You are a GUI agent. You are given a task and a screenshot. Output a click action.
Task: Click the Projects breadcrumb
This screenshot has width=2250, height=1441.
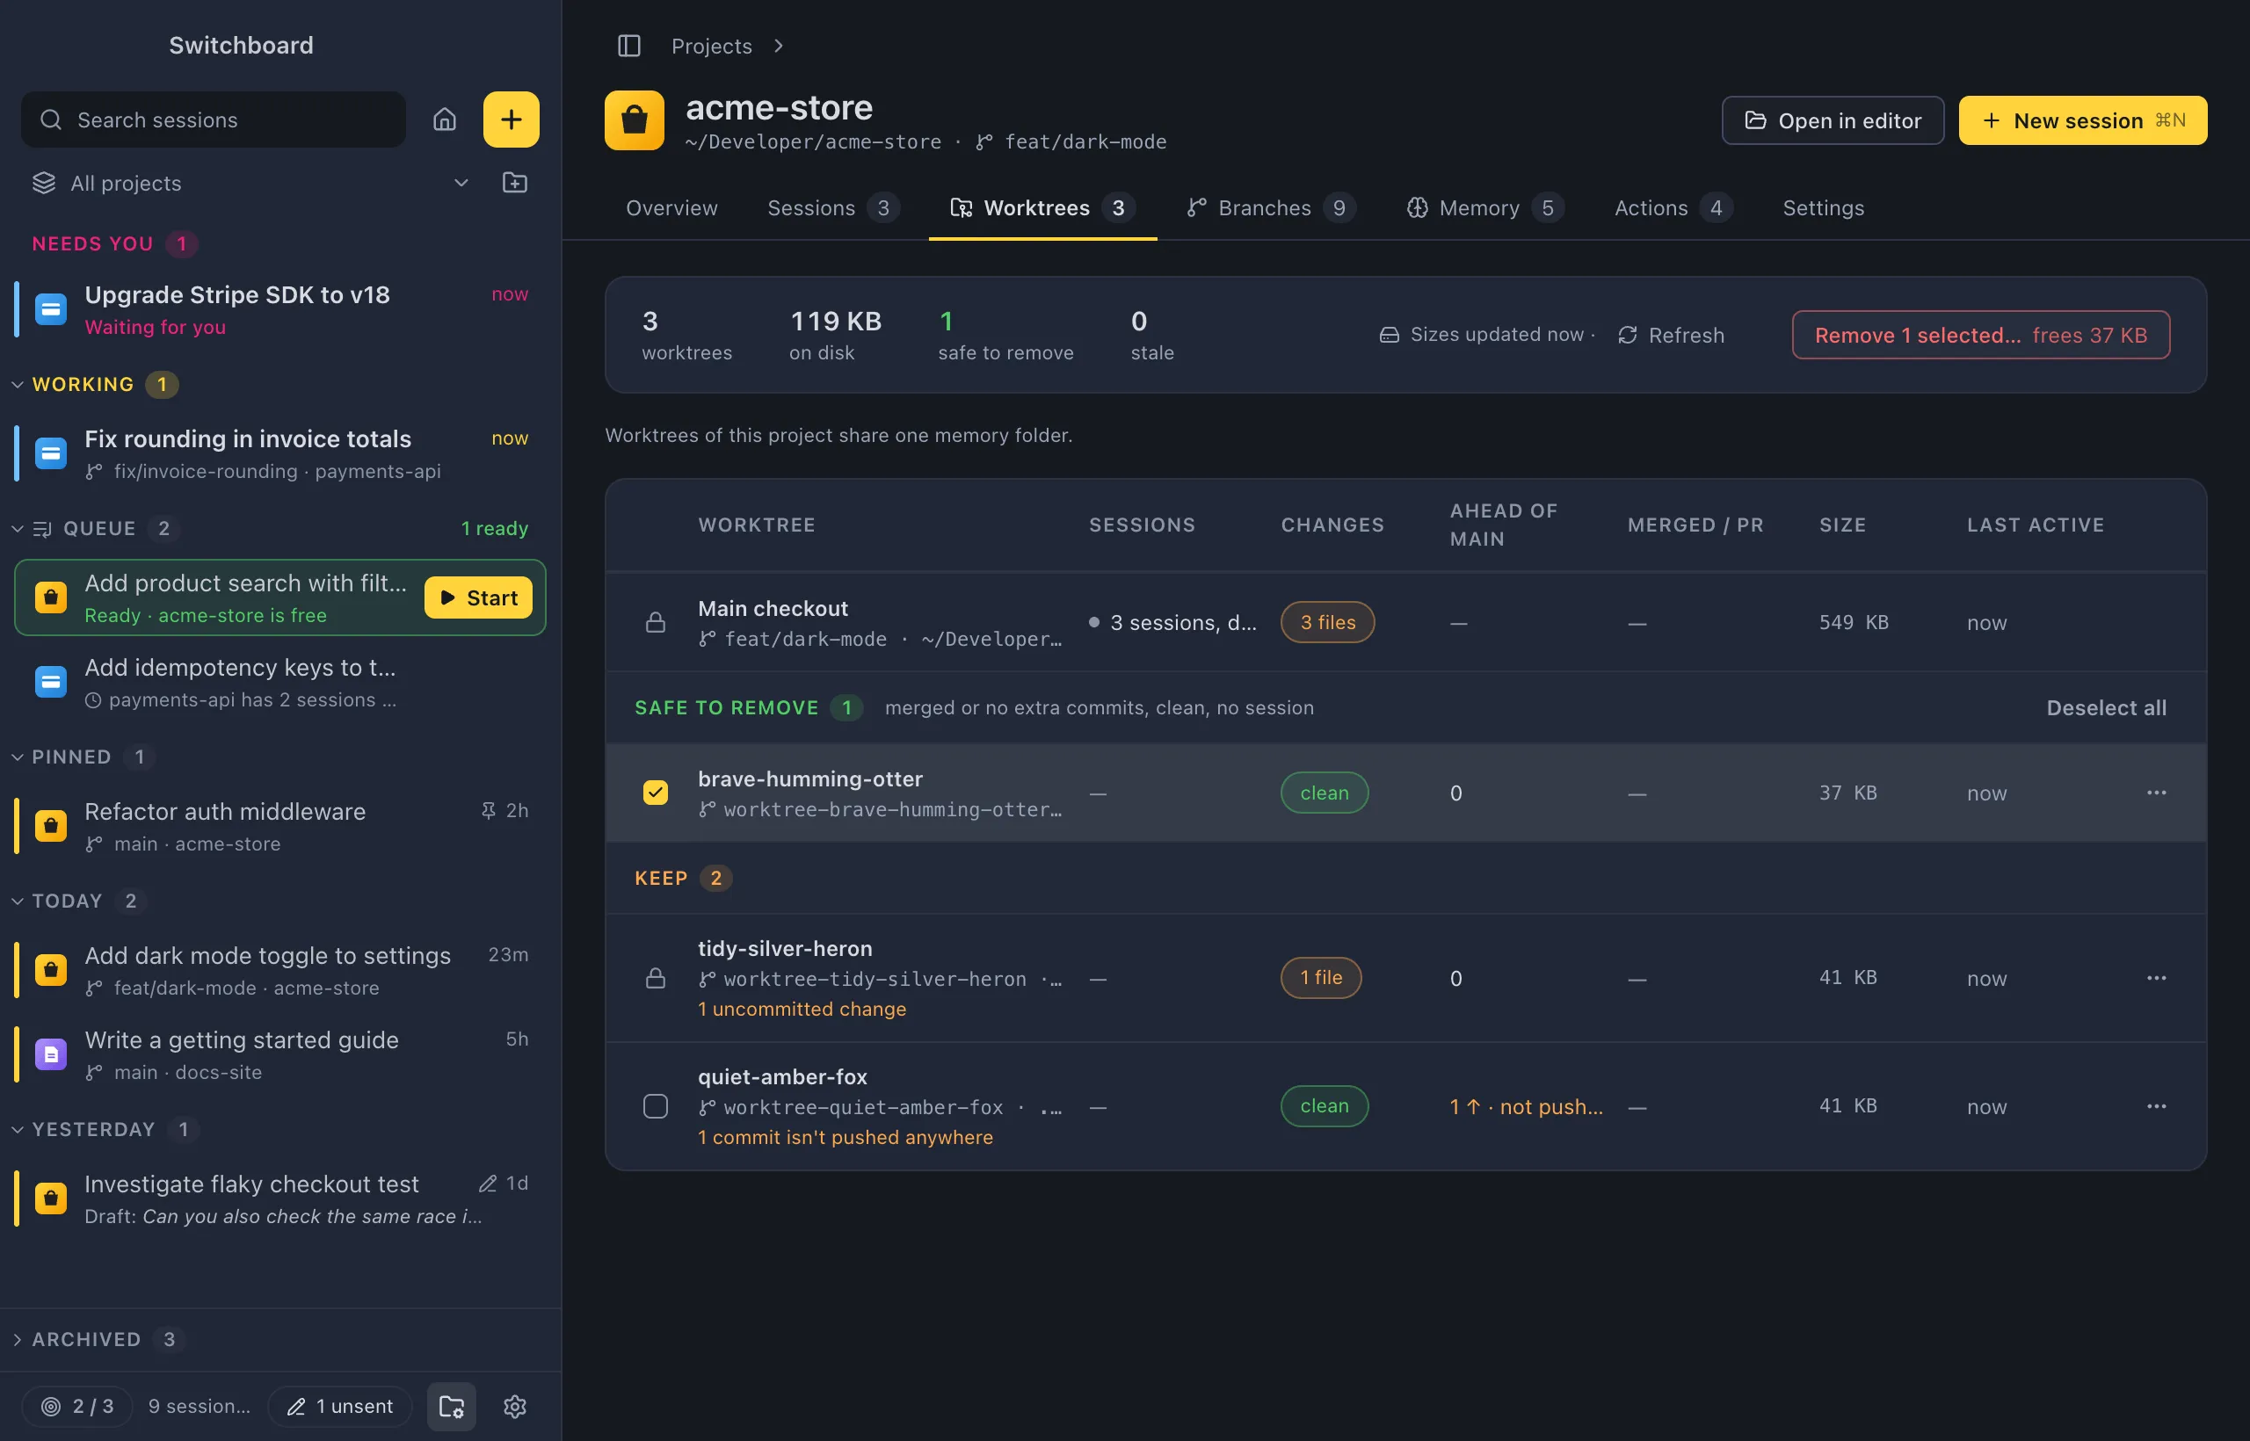(x=711, y=46)
